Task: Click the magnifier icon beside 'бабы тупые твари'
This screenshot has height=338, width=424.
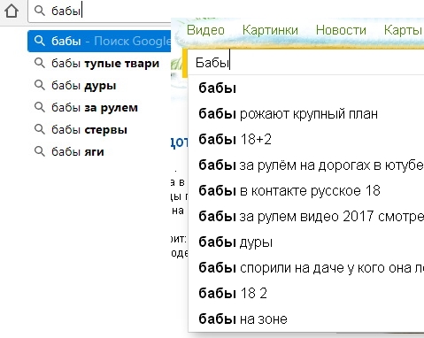Action: tap(40, 63)
